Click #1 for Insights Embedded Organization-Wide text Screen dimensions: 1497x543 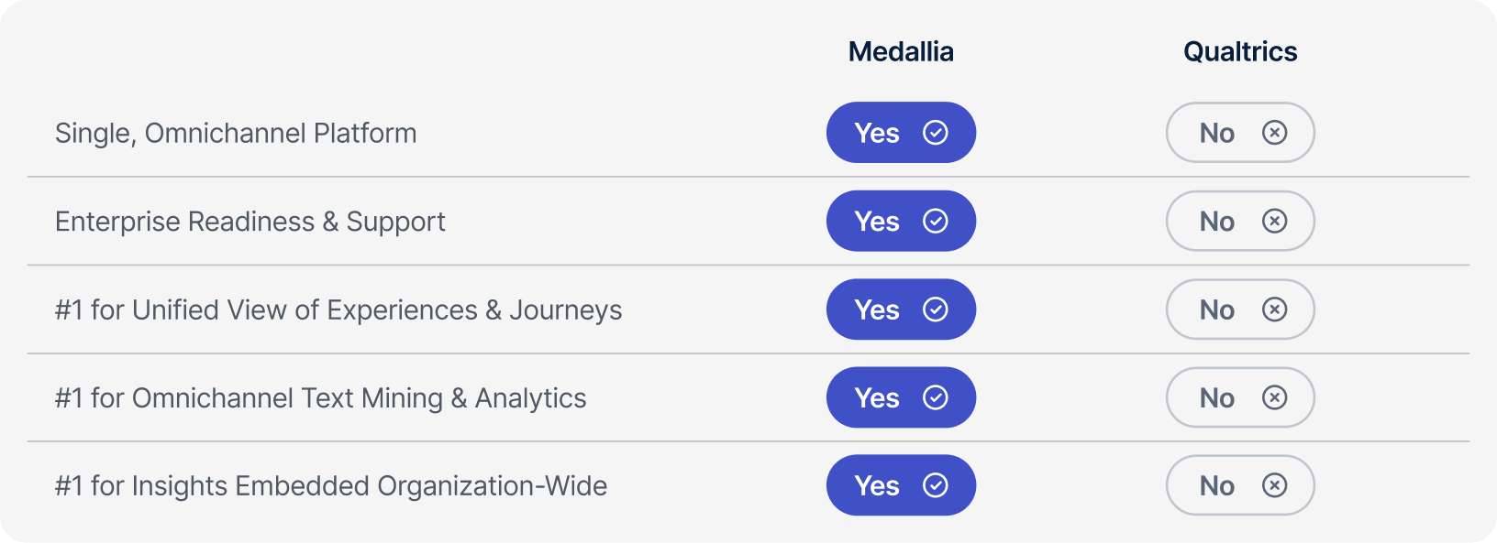331,486
